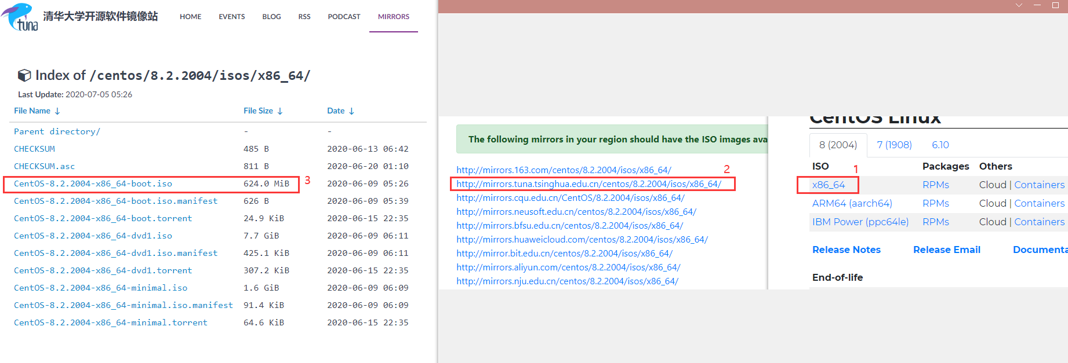Click the 2020-06-13 06:42 date cell
Screen dimensions: 1068x363
368,149
